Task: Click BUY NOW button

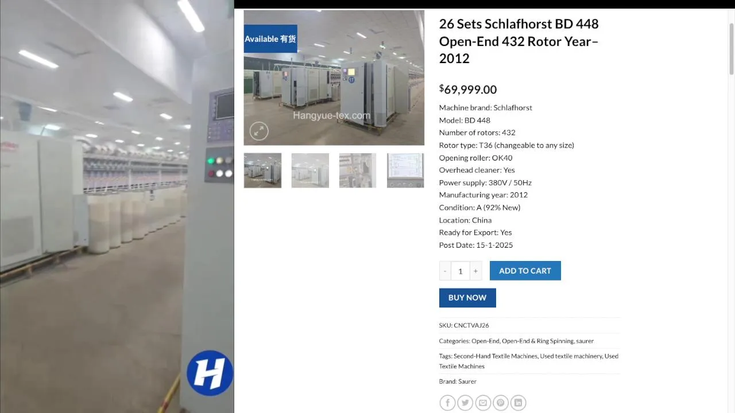Action: tap(467, 298)
